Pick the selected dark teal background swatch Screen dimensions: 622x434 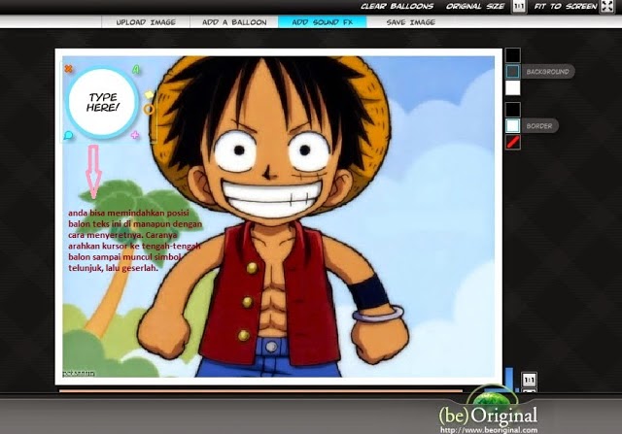point(512,71)
